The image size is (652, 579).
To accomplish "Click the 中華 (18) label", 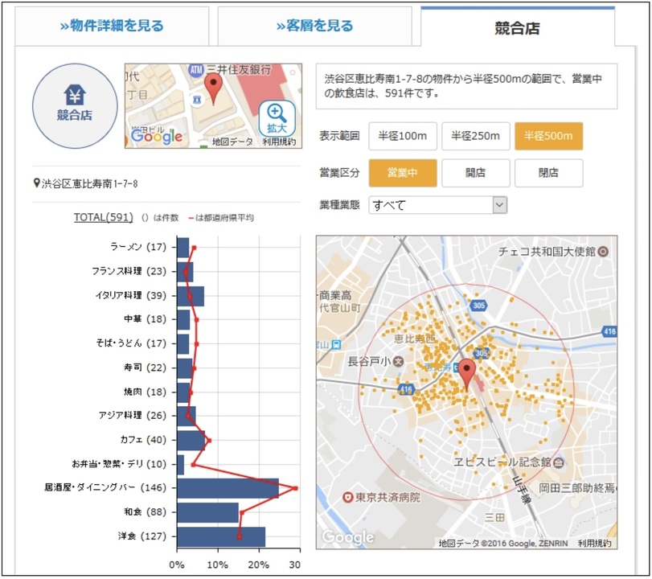I will 145,319.
